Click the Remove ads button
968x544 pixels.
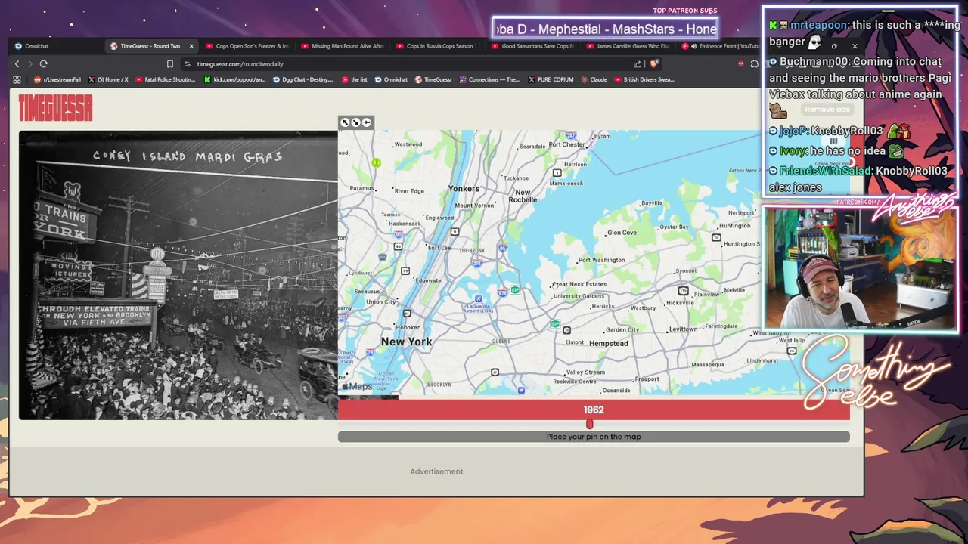click(x=827, y=110)
